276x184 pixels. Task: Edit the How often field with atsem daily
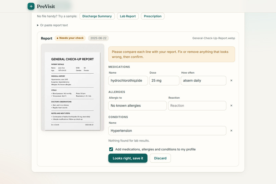click(203, 81)
